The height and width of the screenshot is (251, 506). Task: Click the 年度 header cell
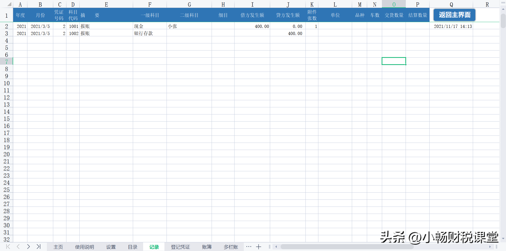pyautogui.click(x=20, y=15)
